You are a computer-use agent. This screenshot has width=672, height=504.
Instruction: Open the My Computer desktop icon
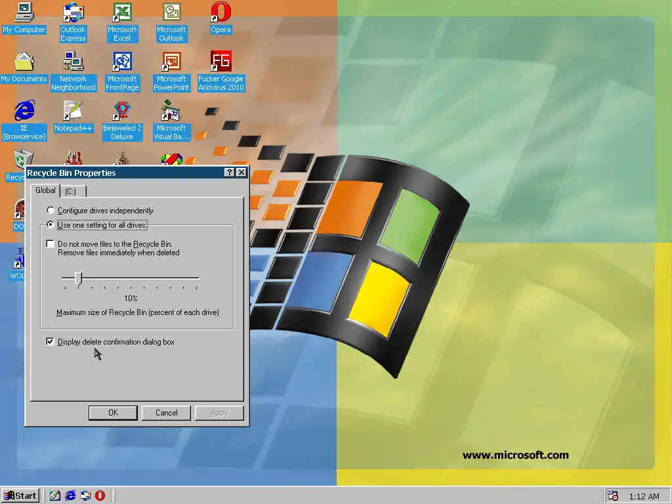coord(24,19)
